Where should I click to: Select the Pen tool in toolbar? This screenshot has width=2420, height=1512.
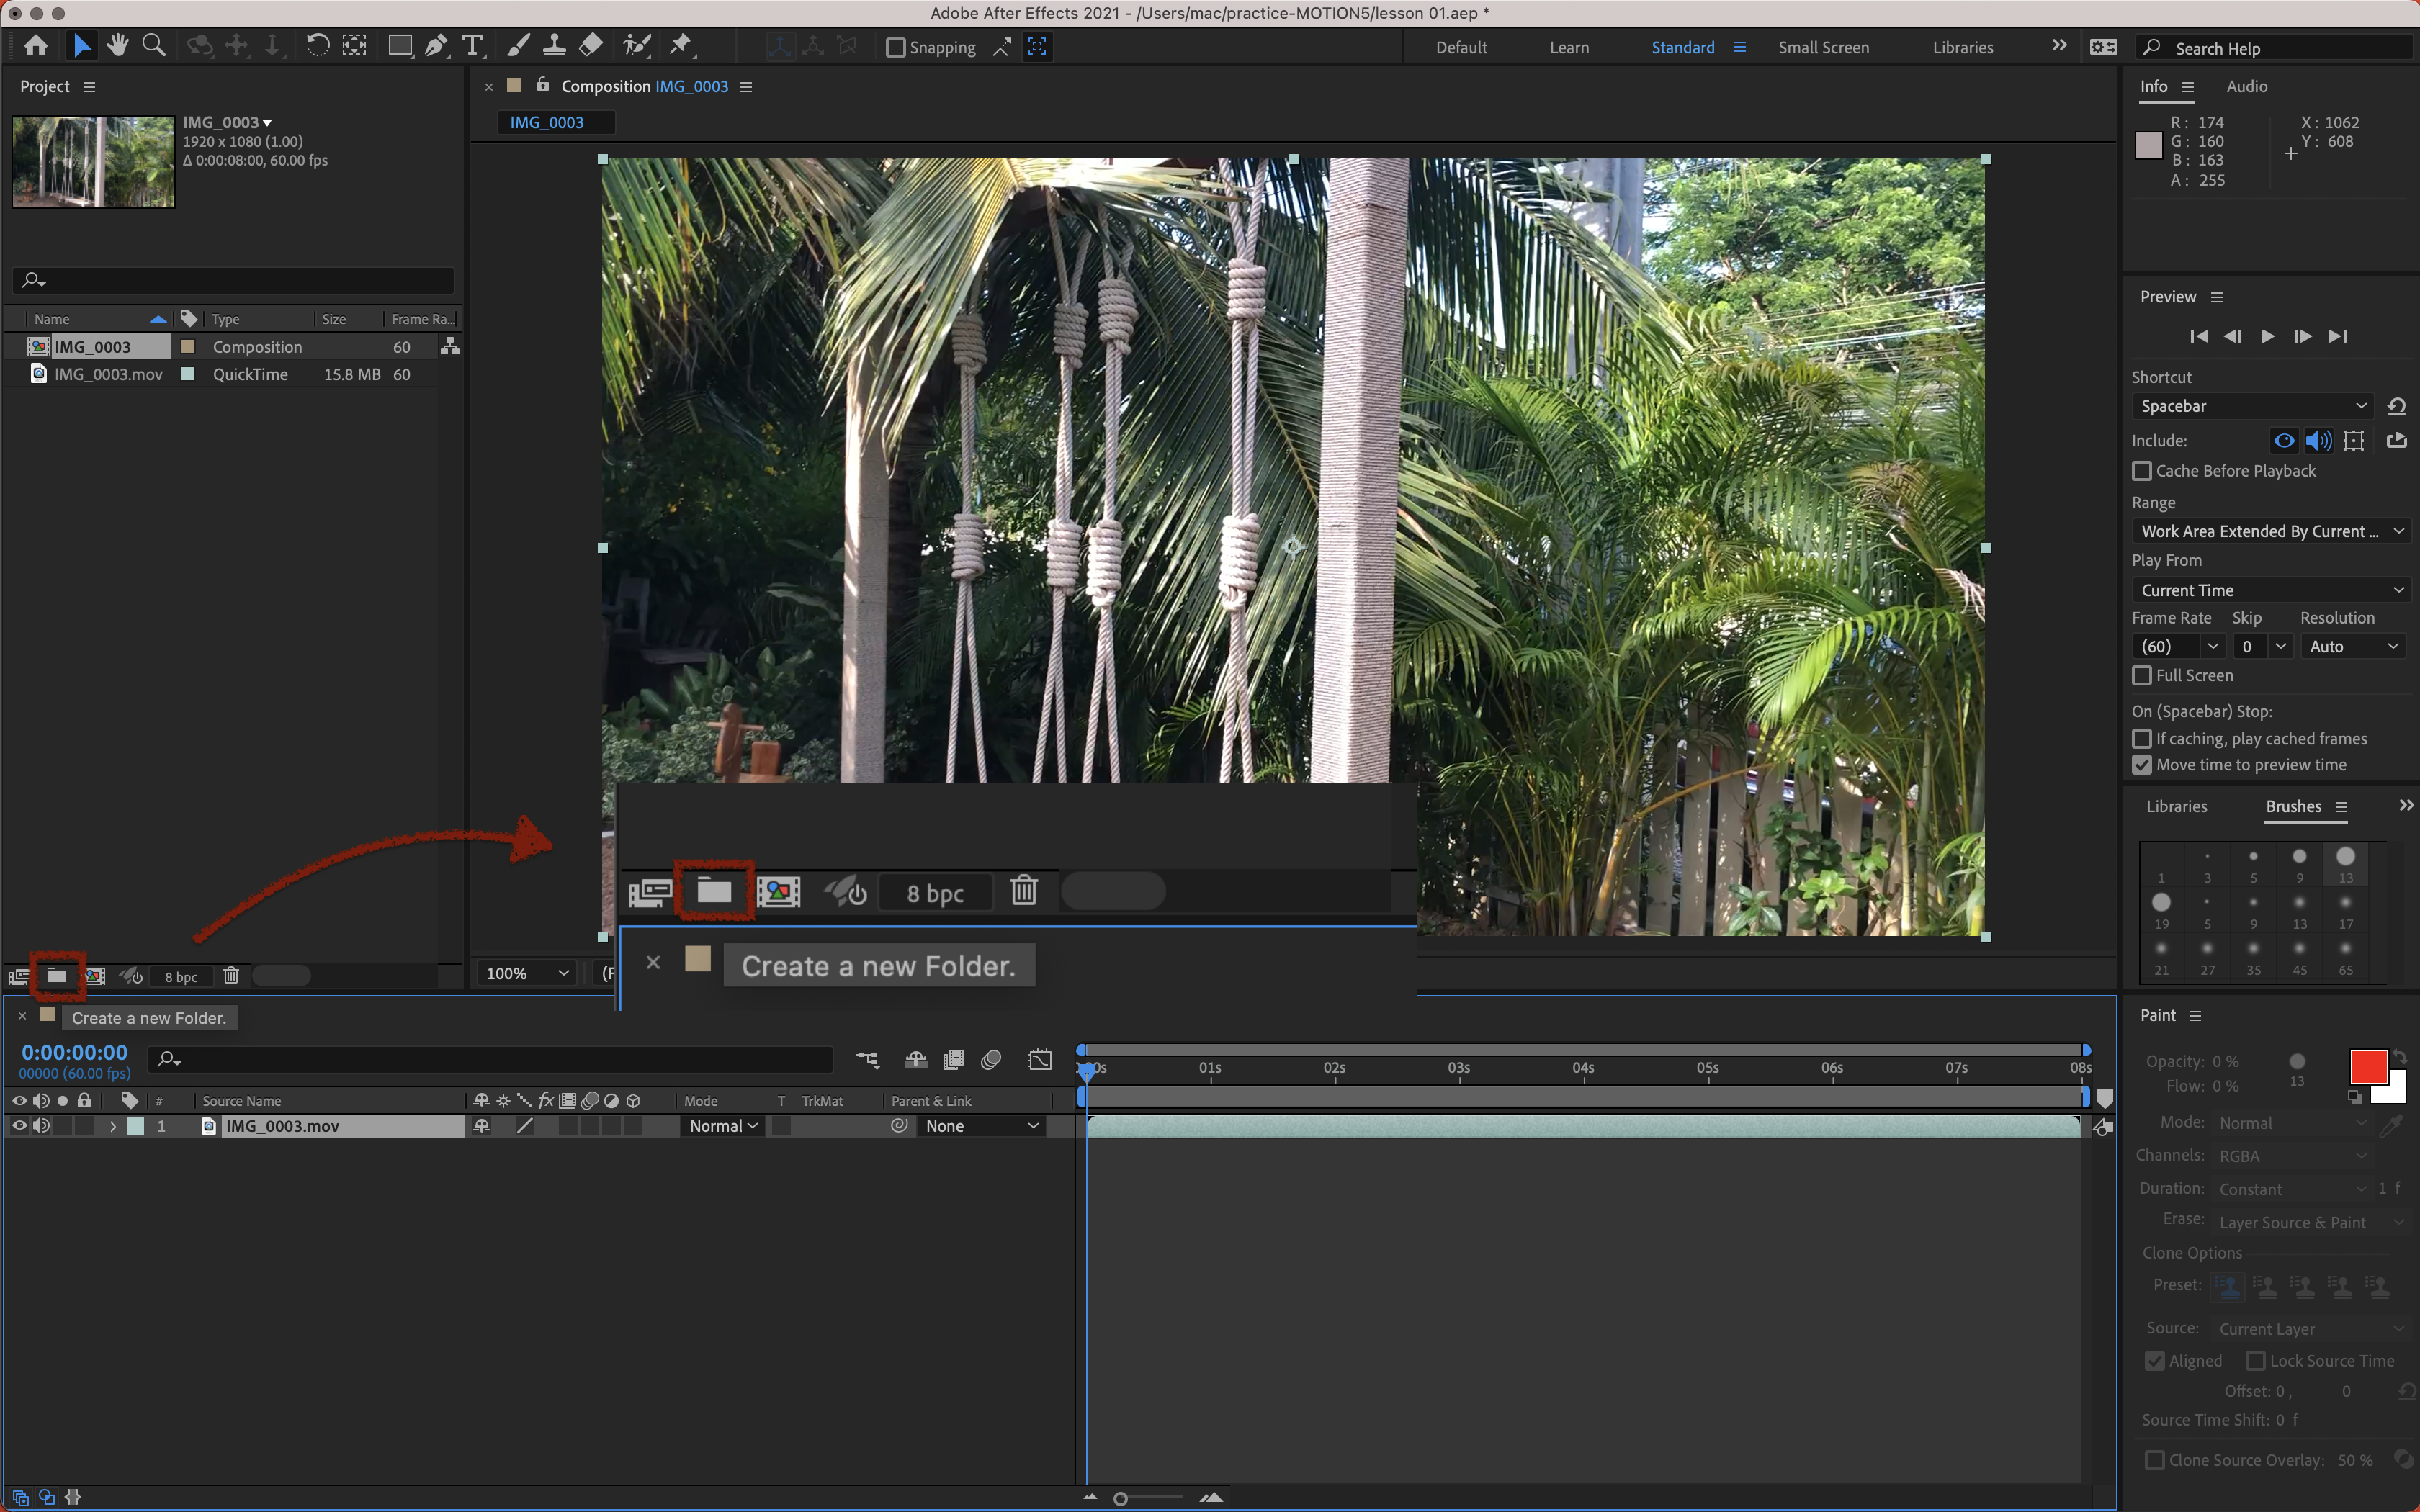436,45
